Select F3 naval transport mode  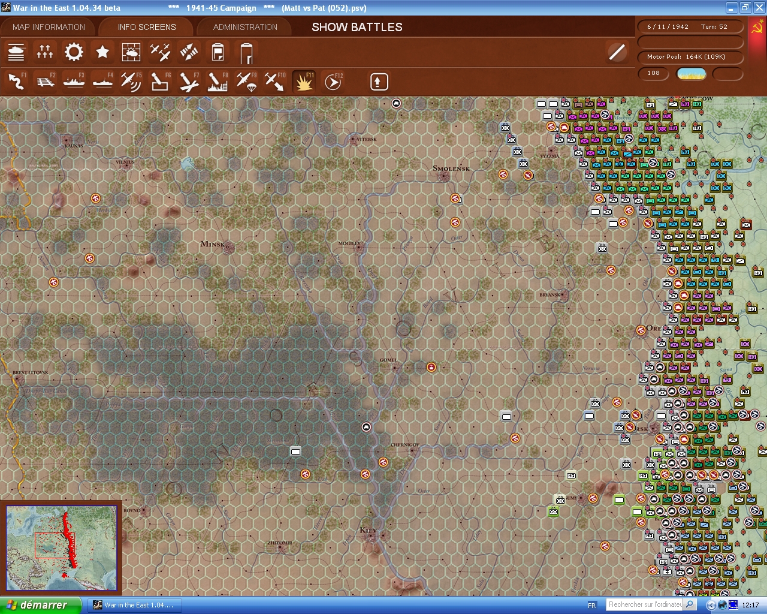74,81
